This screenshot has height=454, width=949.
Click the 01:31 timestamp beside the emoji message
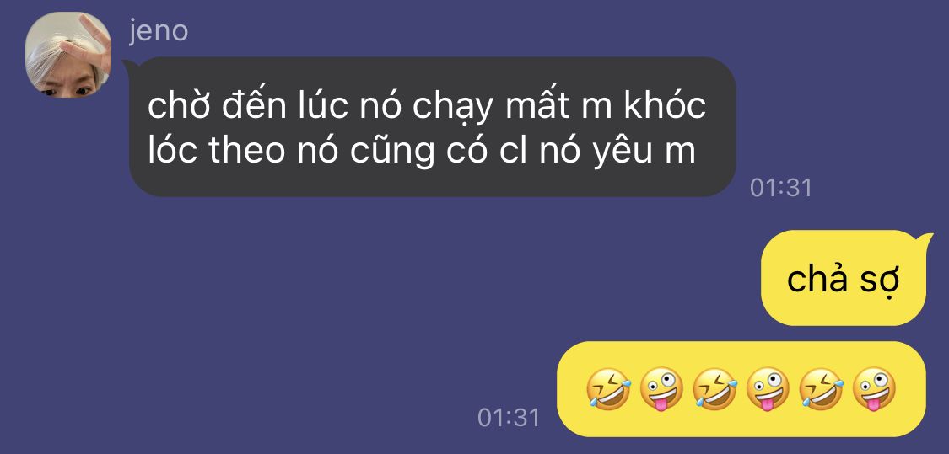pos(509,417)
